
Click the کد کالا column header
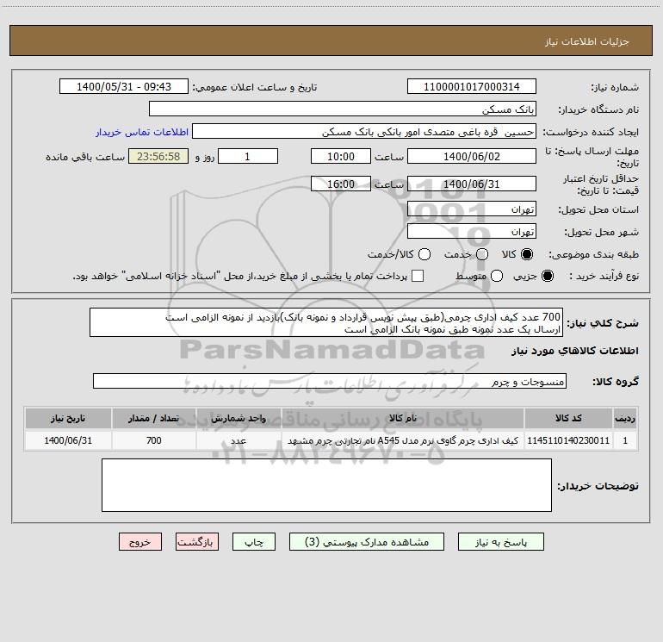(x=568, y=418)
